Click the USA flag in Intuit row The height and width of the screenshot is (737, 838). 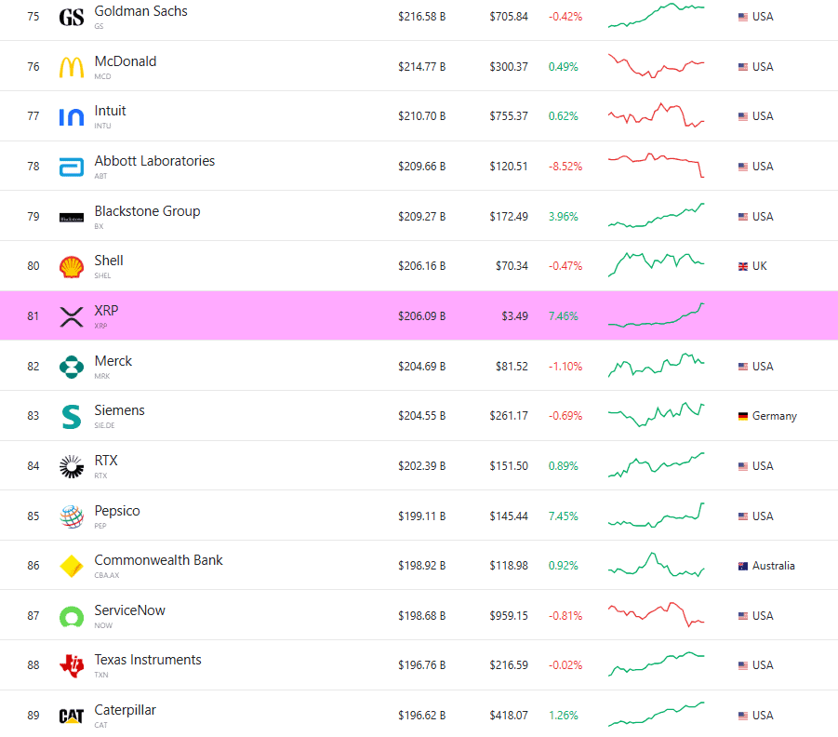click(743, 116)
